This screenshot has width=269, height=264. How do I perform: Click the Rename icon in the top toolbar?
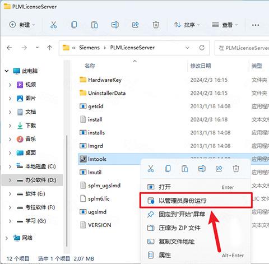115,25
